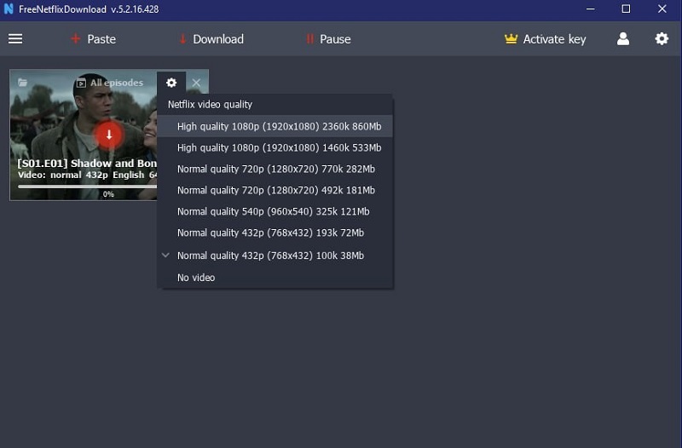The width and height of the screenshot is (682, 448).
Task: Select Normal quality 720p 770k 282Mb
Action: click(x=275, y=169)
